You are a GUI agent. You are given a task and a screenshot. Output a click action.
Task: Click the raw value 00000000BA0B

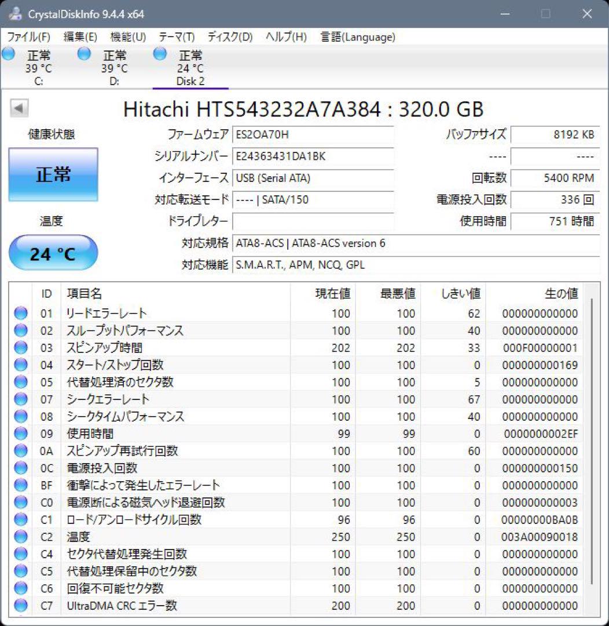(x=539, y=519)
